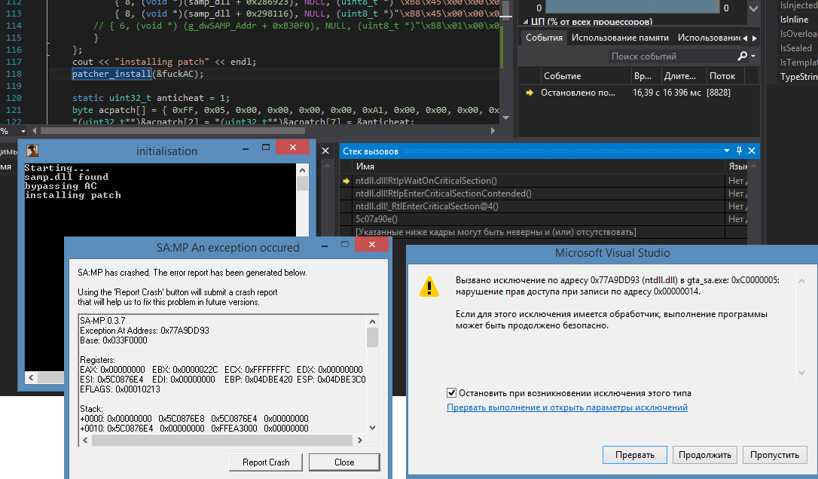Image resolution: width=818 pixels, height=479 pixels.
Task: Select IsSealed in the right-side list
Action: (795, 48)
